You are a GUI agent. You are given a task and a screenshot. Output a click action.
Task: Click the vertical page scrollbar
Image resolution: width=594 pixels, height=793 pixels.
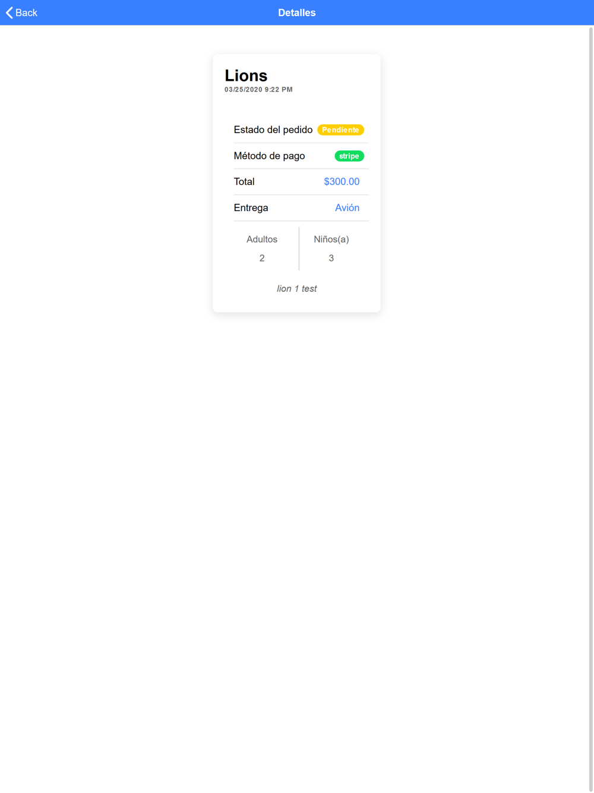591,409
